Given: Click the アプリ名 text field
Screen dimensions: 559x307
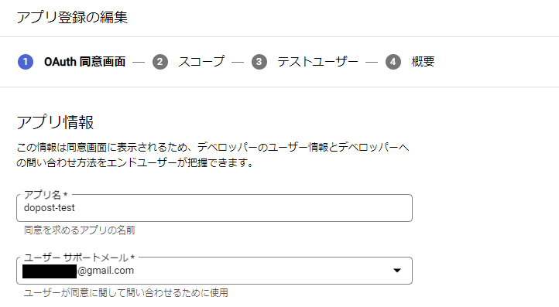Looking at the screenshot, I should 214,208.
